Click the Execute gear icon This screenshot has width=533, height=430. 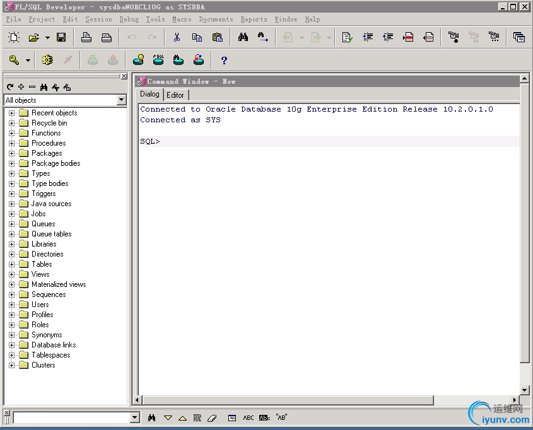[x=47, y=60]
